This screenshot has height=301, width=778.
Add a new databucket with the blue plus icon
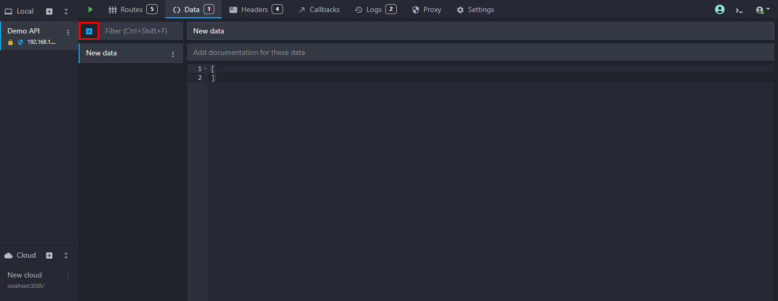[x=89, y=31]
